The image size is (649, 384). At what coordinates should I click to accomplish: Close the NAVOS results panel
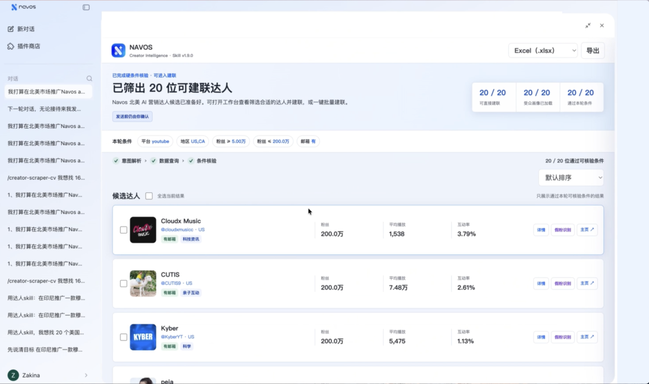tap(602, 26)
